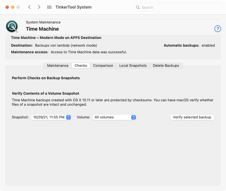Go forward with the right chevron
Image resolution: width=226 pixels, height=191 pixels.
click(x=39, y=7)
